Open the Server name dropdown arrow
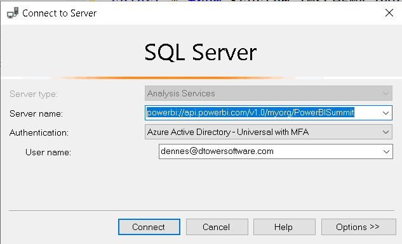This screenshot has height=244, width=402. 385,113
